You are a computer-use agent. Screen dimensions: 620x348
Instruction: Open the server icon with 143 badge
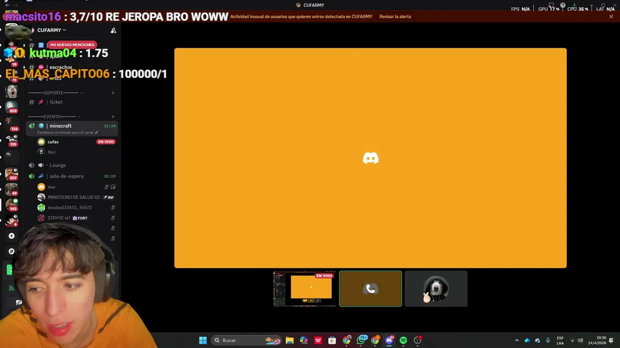[12, 204]
